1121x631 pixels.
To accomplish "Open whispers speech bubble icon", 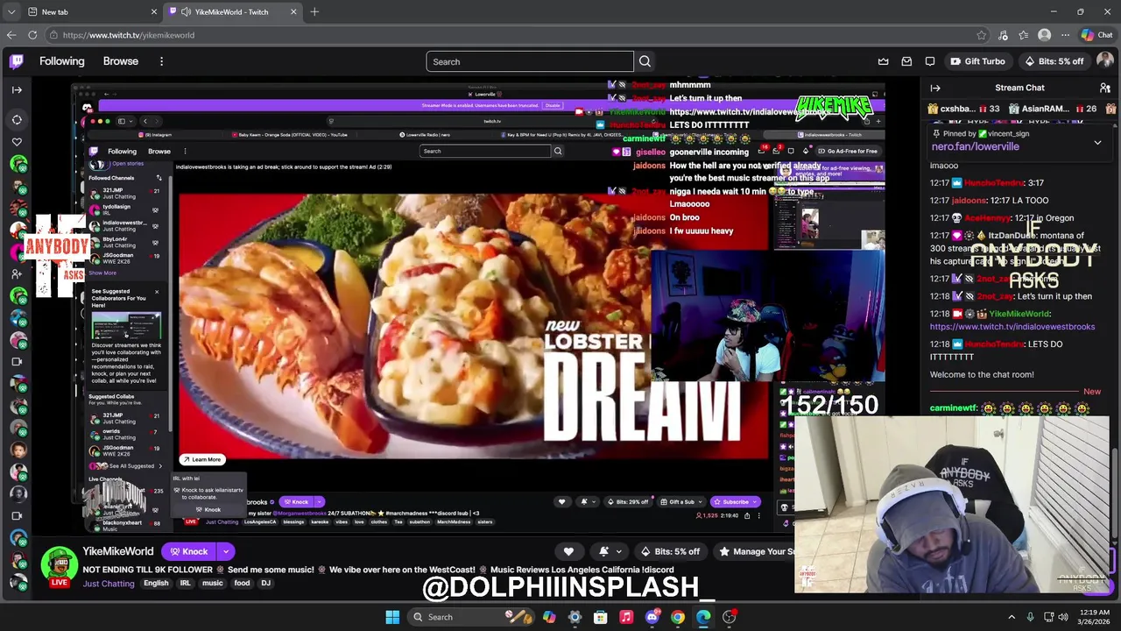I will [930, 61].
